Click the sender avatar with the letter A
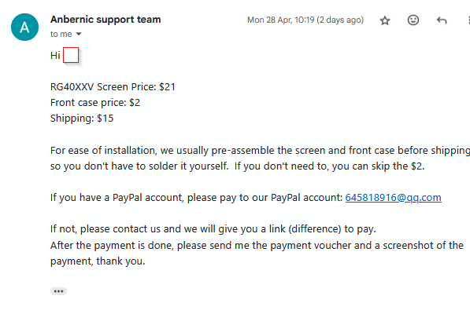Screen dimensions: 470x325 point(24,27)
